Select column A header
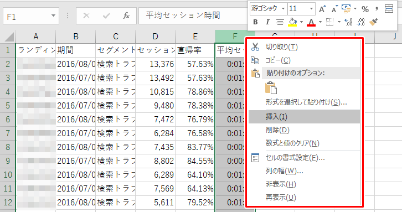402x212 pixels. coord(36,37)
